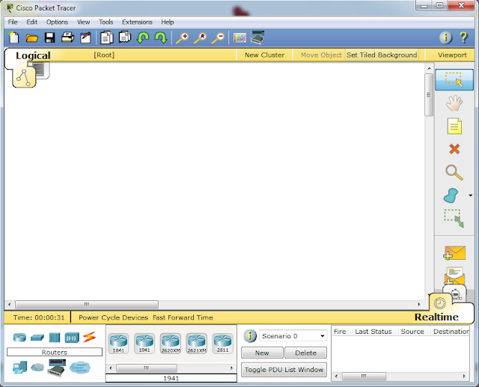This screenshot has width=479, height=387.
Task: Click Add Simple PDU envelope
Action: click(x=454, y=253)
